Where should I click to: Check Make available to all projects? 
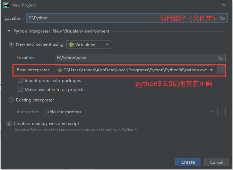click(20, 89)
